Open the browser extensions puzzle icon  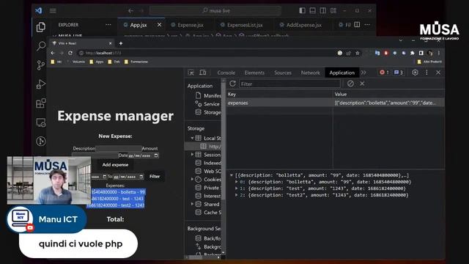pos(413,53)
